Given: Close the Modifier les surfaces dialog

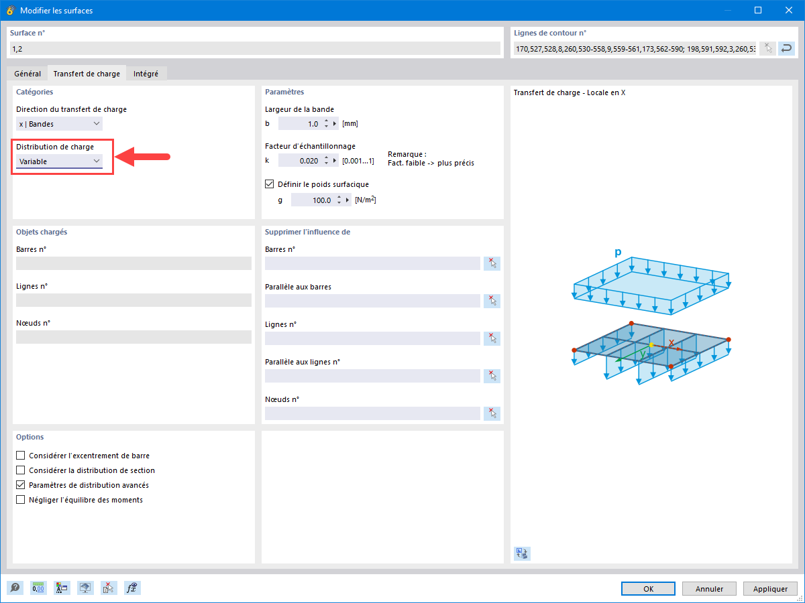Looking at the screenshot, I should point(789,10).
